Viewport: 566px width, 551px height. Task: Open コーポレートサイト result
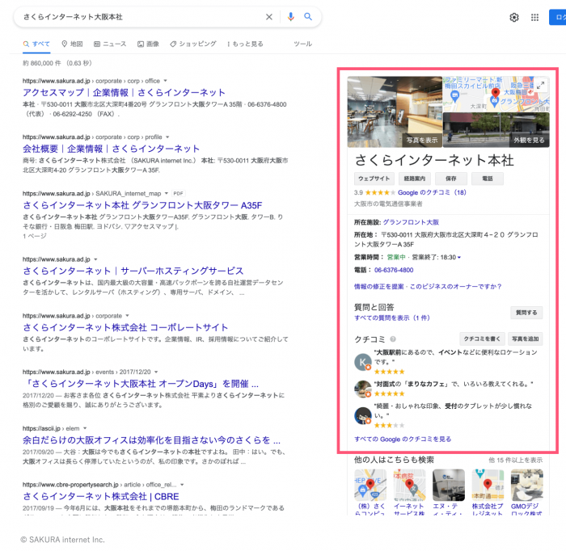pyautogui.click(x=125, y=327)
